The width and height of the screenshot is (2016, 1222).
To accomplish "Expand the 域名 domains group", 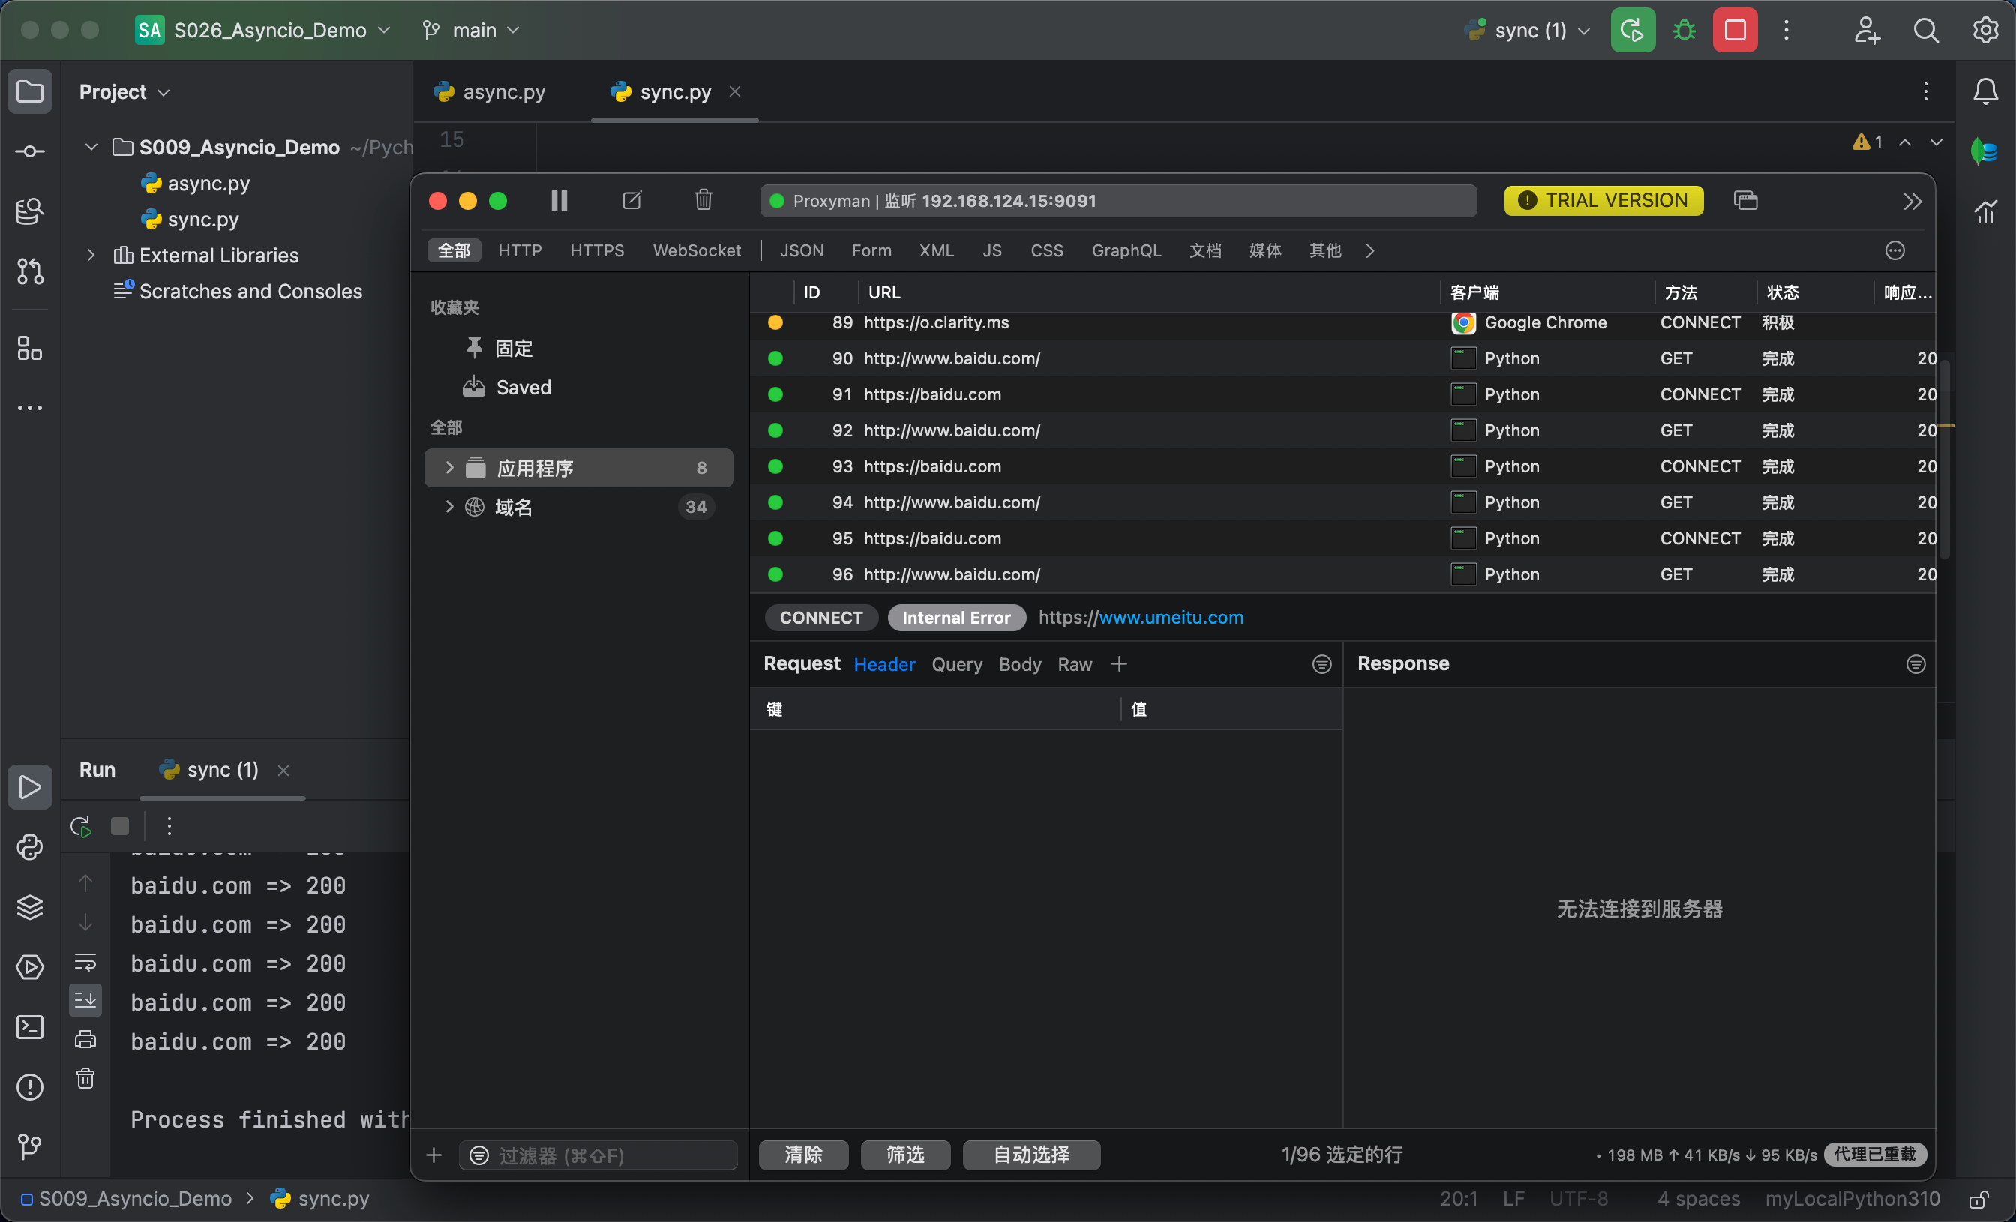I will click(x=449, y=507).
